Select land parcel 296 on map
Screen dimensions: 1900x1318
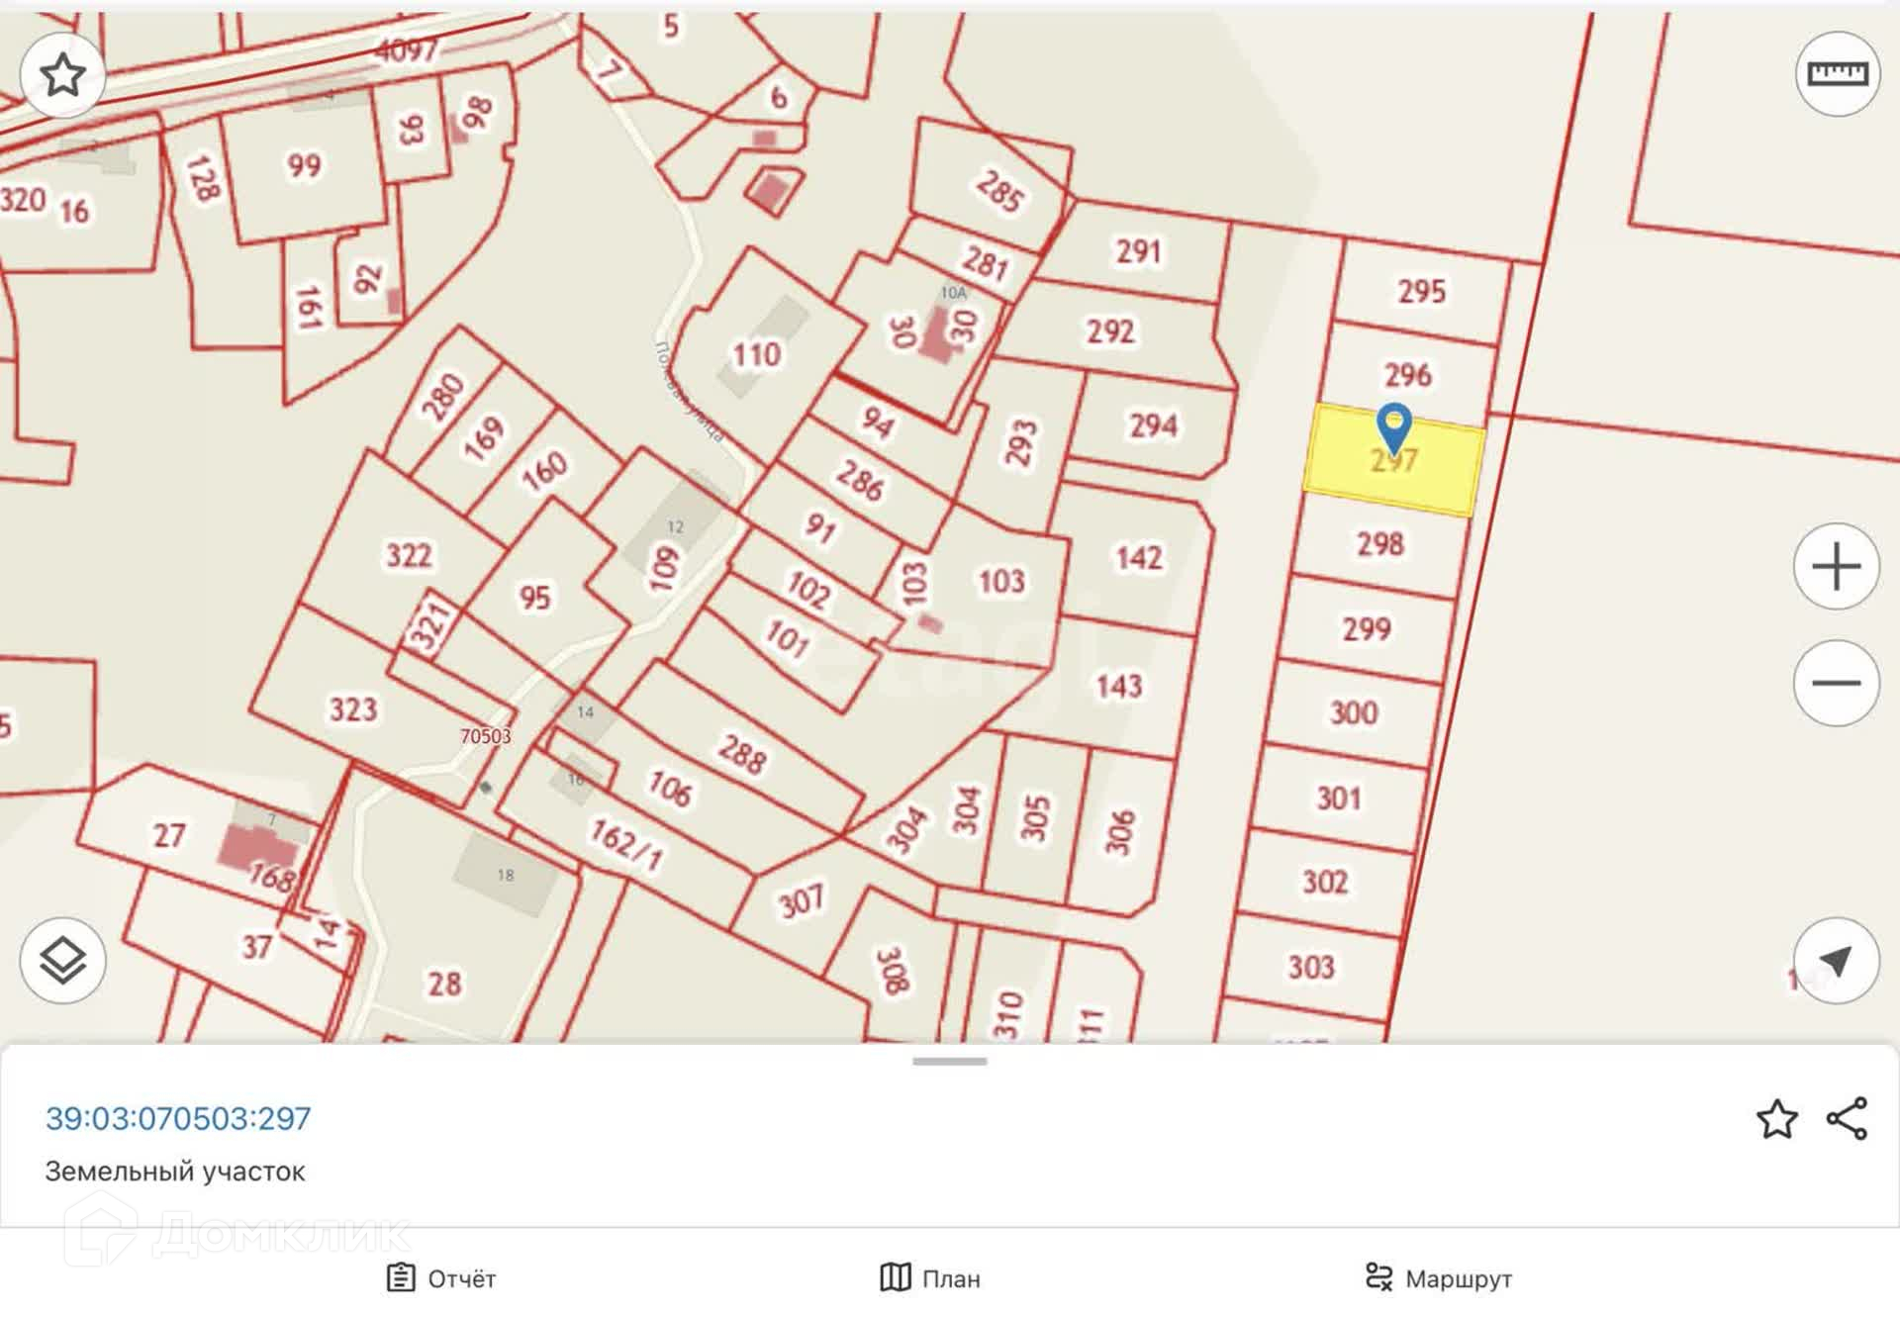pos(1407,376)
